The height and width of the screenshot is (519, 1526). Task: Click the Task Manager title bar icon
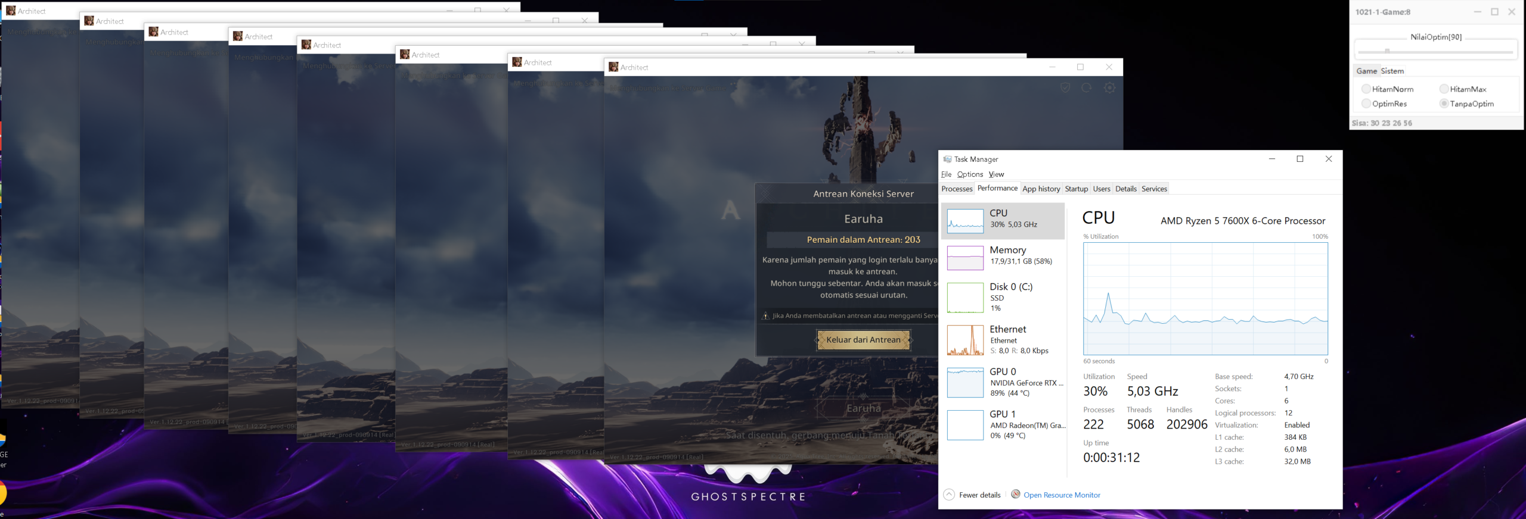(x=947, y=159)
